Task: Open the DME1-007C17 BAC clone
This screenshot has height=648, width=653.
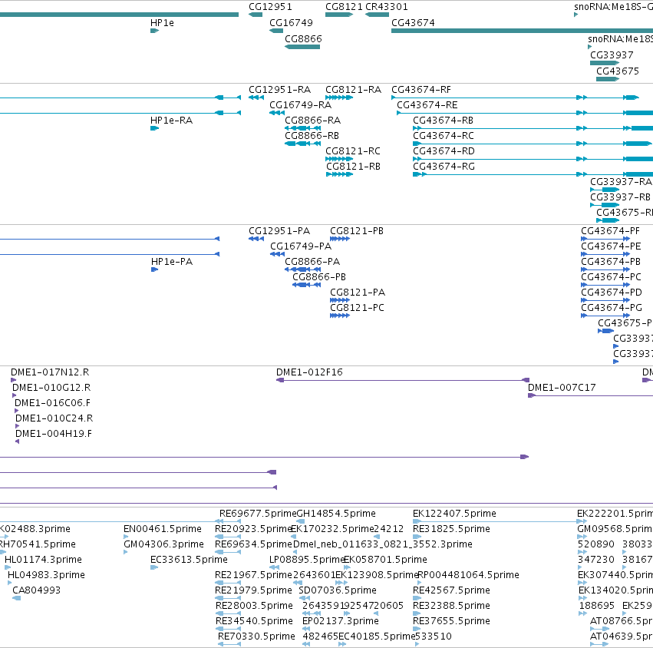Action: [x=591, y=395]
